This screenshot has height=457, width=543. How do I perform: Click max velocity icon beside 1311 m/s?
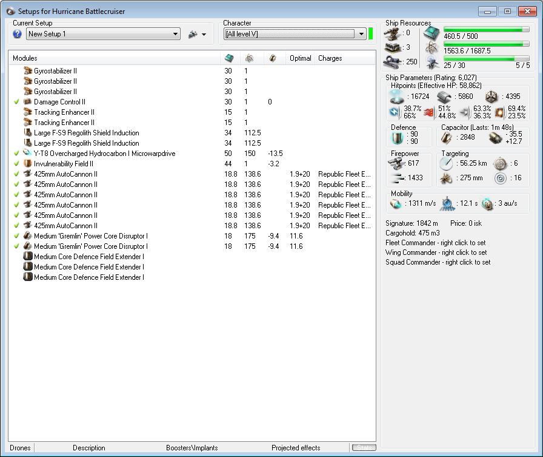pyautogui.click(x=395, y=203)
